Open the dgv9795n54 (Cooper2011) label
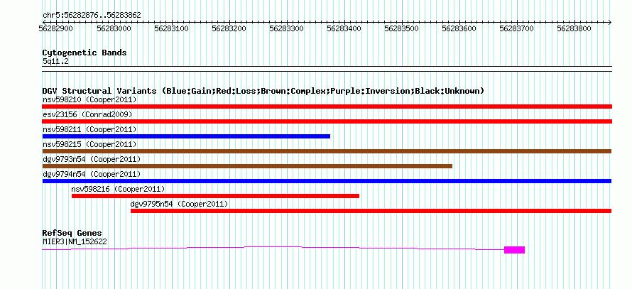Image resolution: width=632 pixels, height=289 pixels. click(x=180, y=204)
